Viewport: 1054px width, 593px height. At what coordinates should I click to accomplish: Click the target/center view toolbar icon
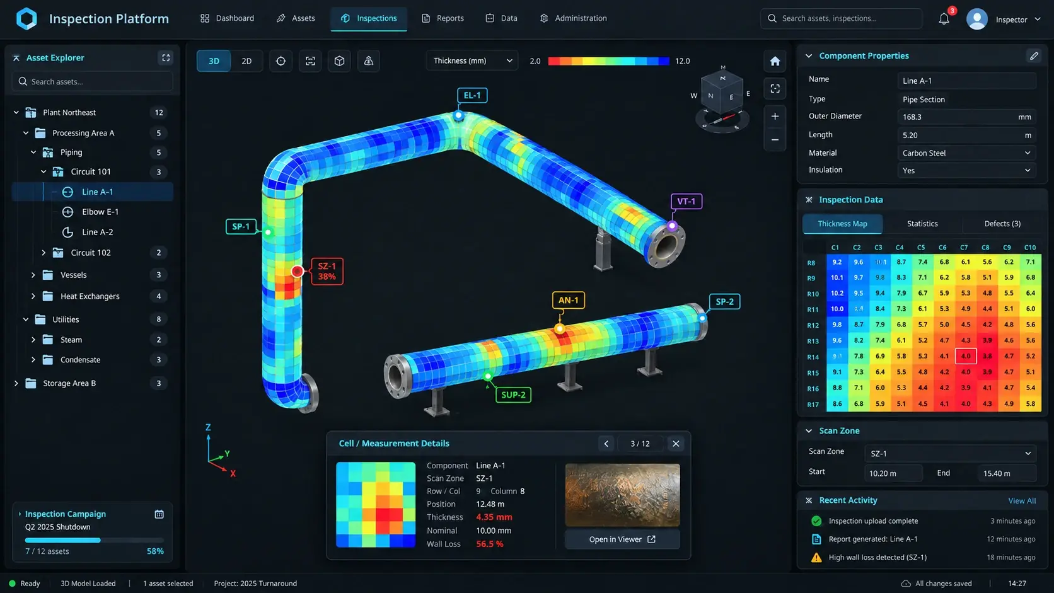point(281,61)
